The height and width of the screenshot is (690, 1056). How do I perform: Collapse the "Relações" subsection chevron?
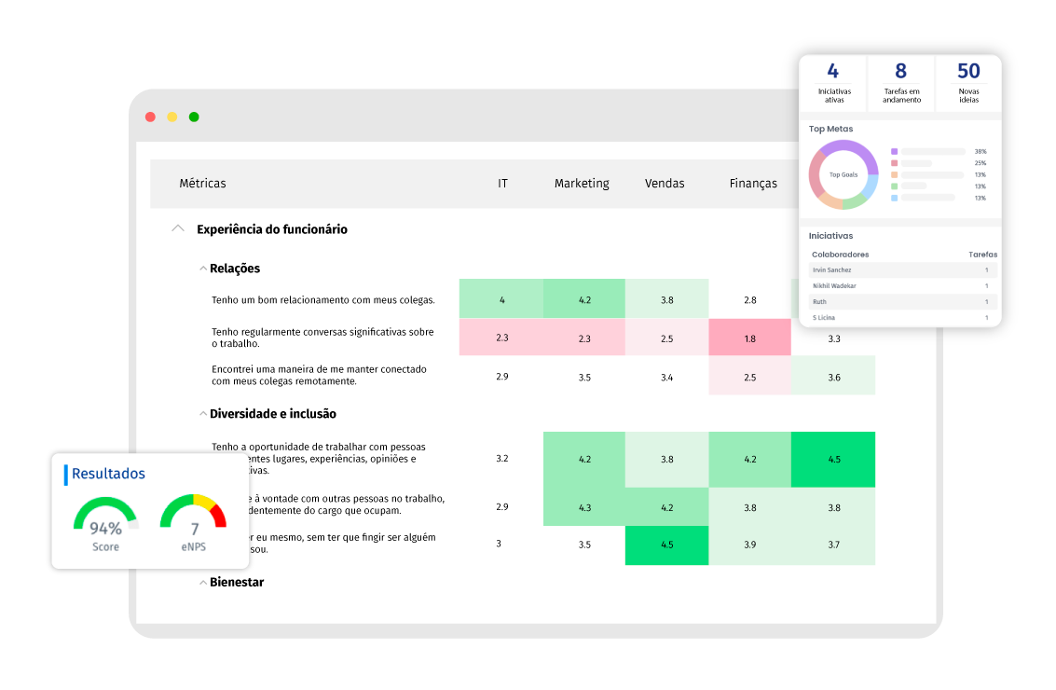tap(202, 268)
